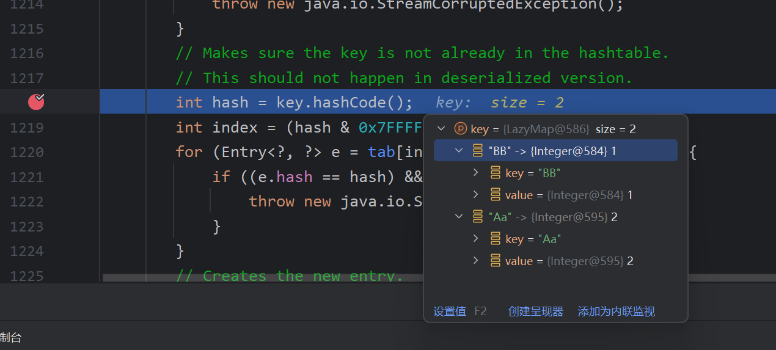Click the "Makes sure the key" comment line

(422, 53)
